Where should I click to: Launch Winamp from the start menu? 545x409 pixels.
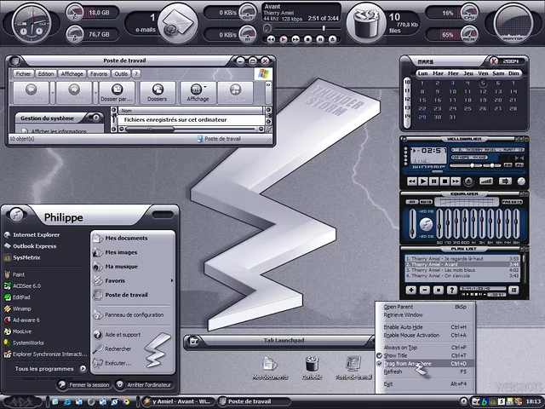pyautogui.click(x=21, y=308)
